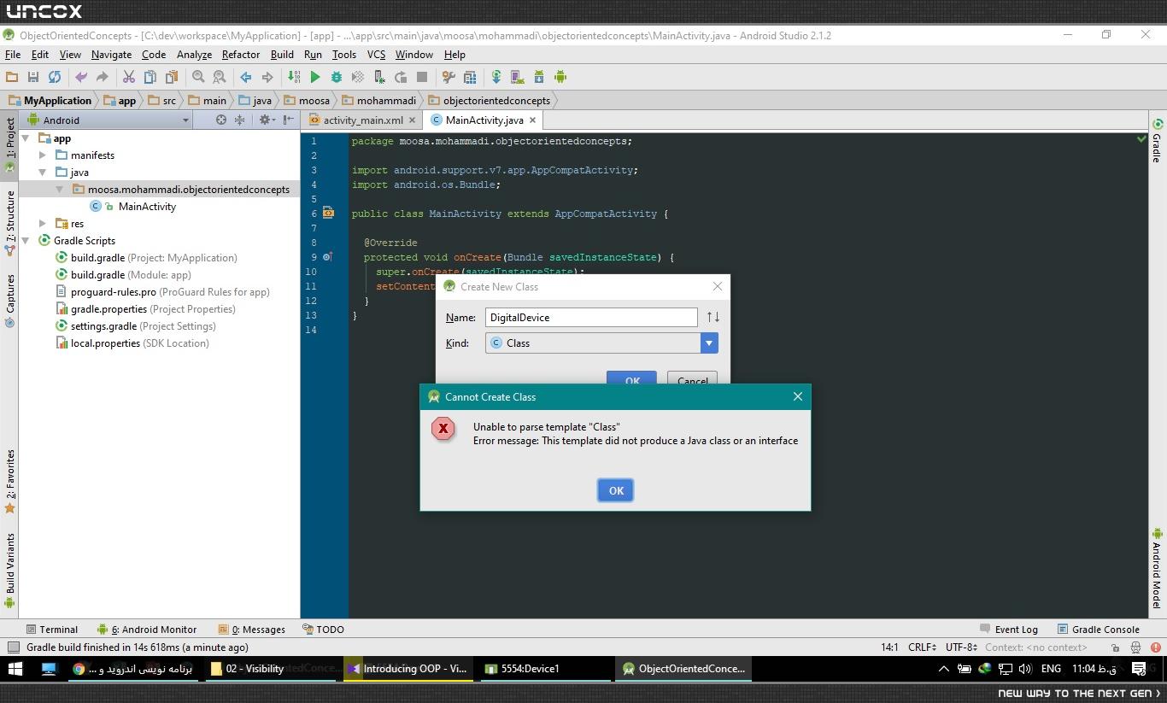Open the Terminal tool window
The height and width of the screenshot is (703, 1167).
51,630
